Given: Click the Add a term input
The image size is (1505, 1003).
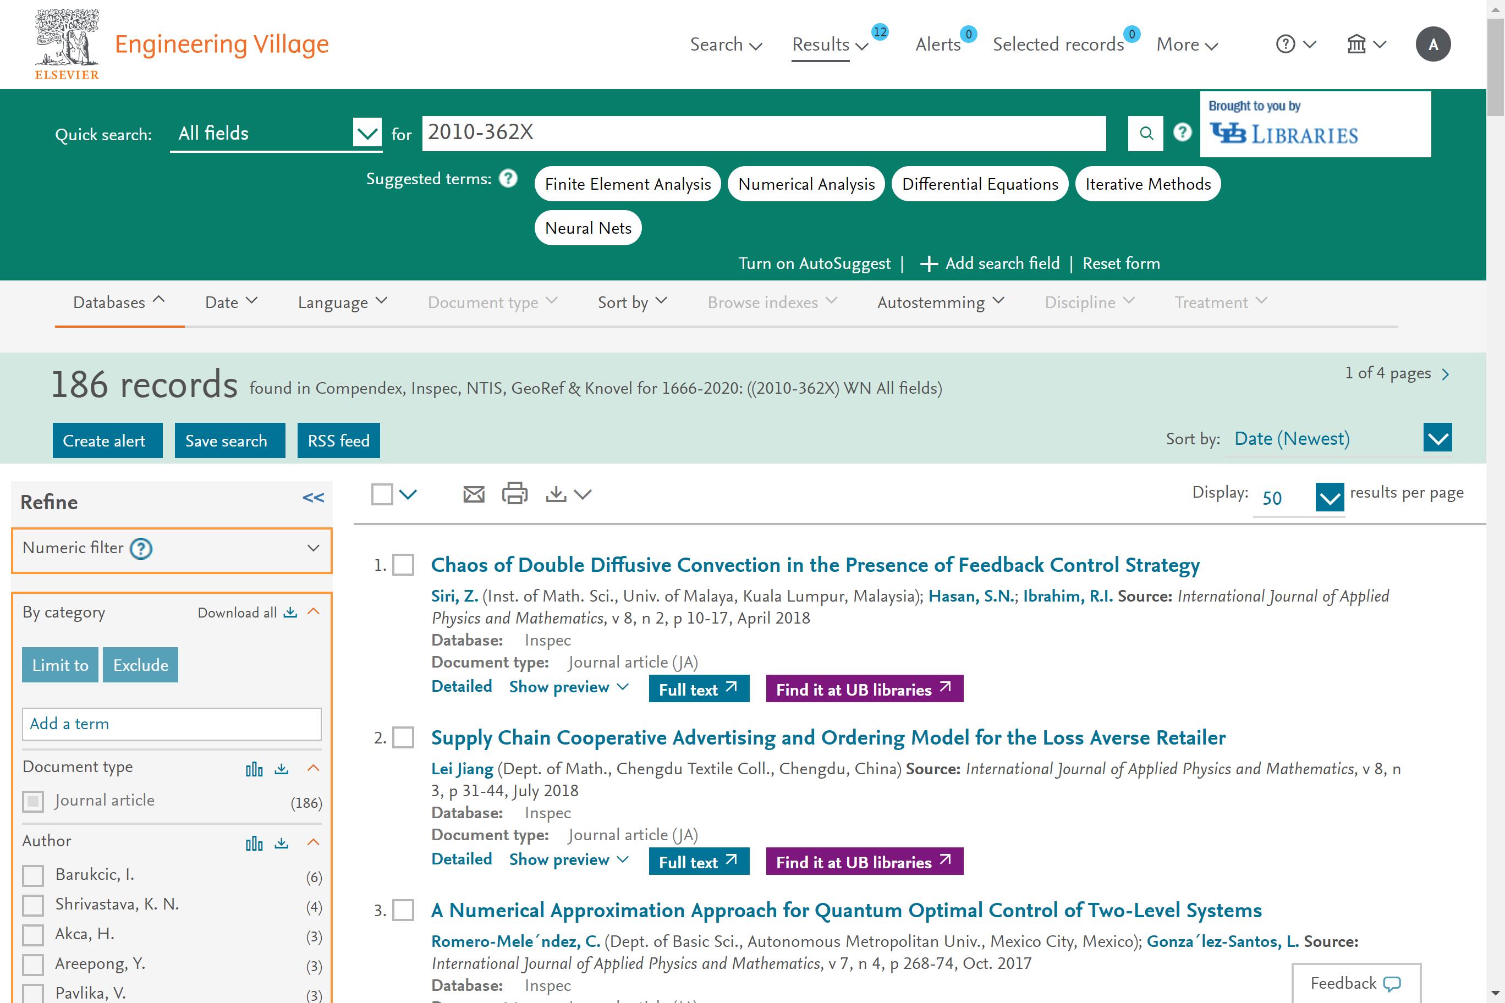Looking at the screenshot, I should pos(172,724).
